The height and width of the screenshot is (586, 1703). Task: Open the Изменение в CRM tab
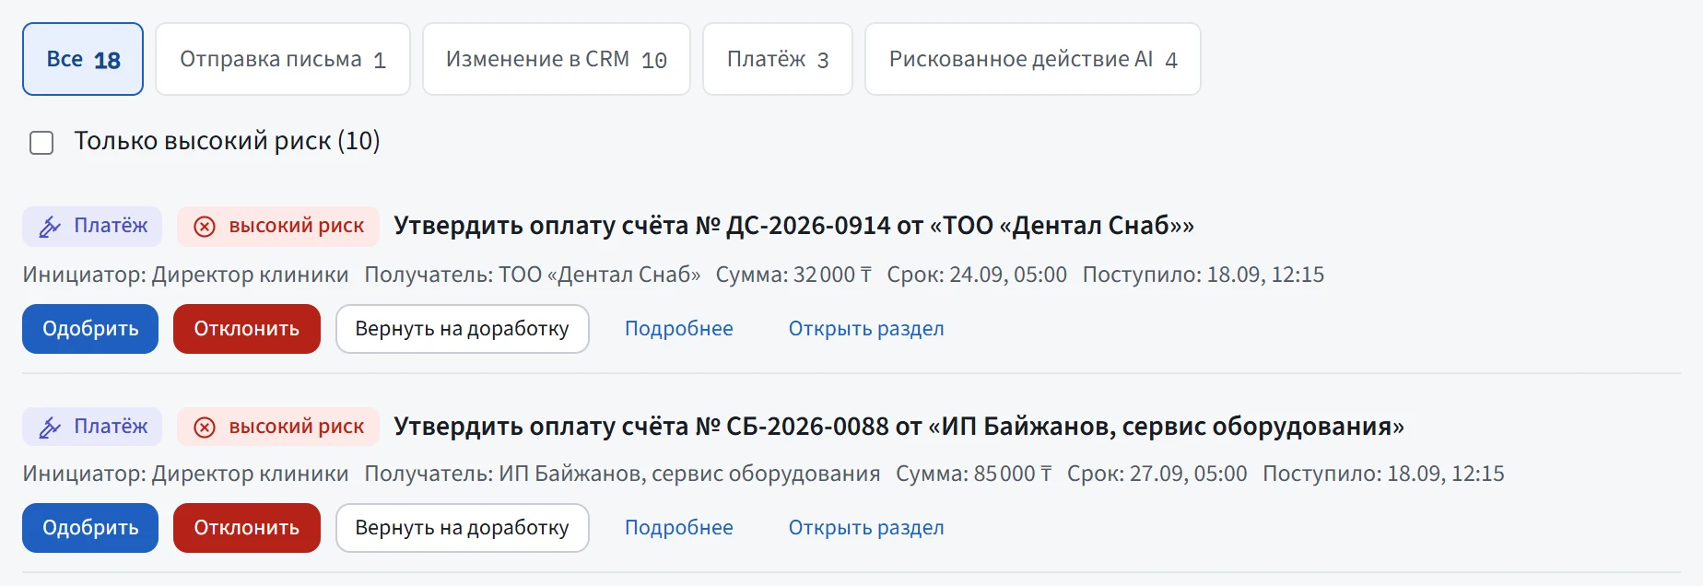tap(557, 59)
